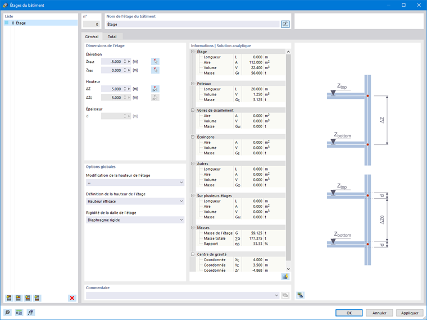Screen dimensions: 427x320
Task: Collapse the Poteaux group
Action: pos(193,84)
